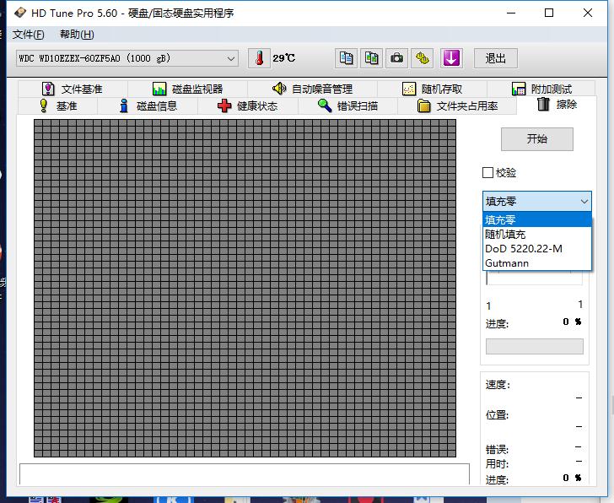Minimize the HD Tune Pro window
Viewport: 614px width, 503px height.
(x=511, y=13)
